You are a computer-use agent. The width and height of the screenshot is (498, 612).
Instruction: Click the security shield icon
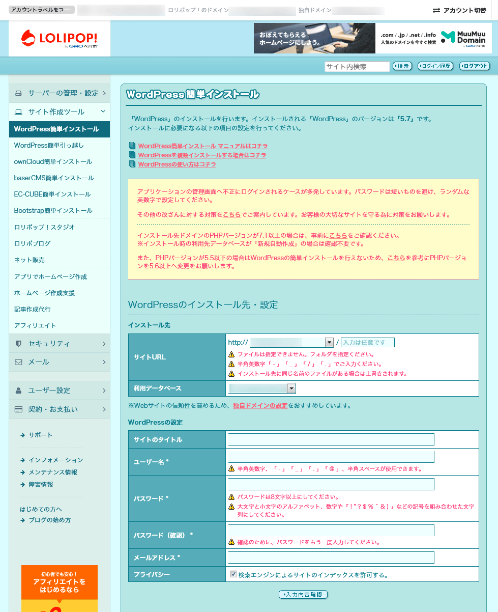click(19, 344)
